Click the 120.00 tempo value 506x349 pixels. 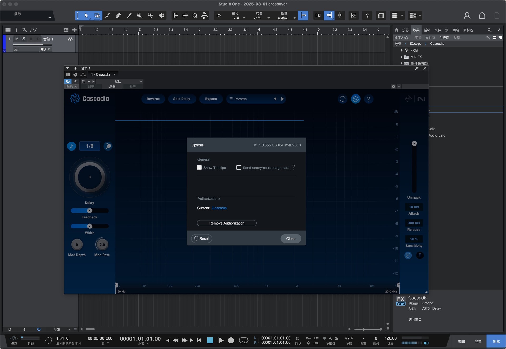coord(390,338)
